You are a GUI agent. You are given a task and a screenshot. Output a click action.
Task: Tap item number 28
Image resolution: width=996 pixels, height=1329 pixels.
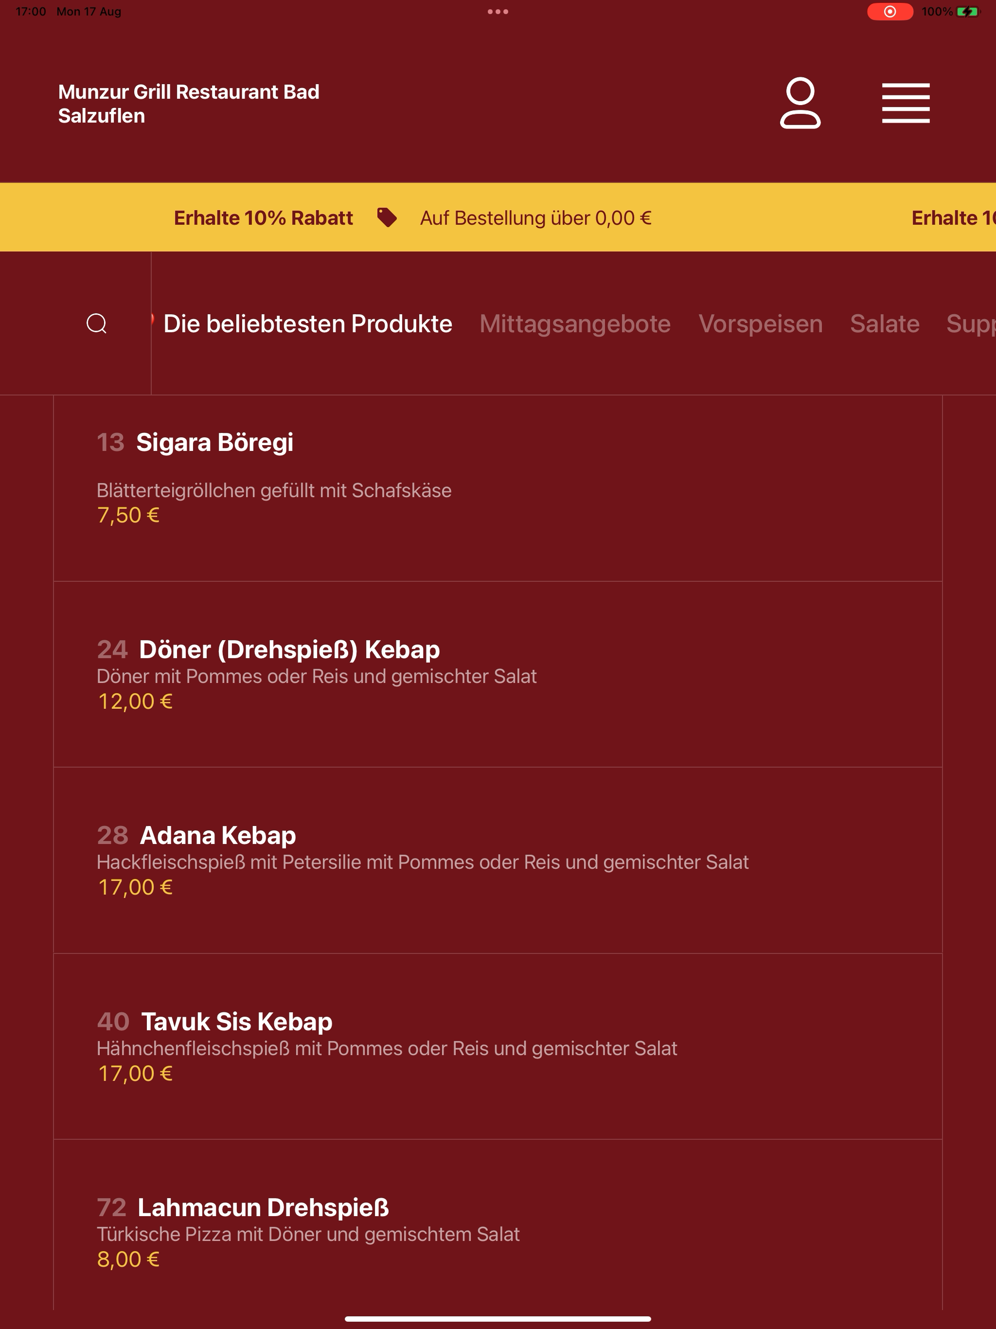[x=112, y=835]
